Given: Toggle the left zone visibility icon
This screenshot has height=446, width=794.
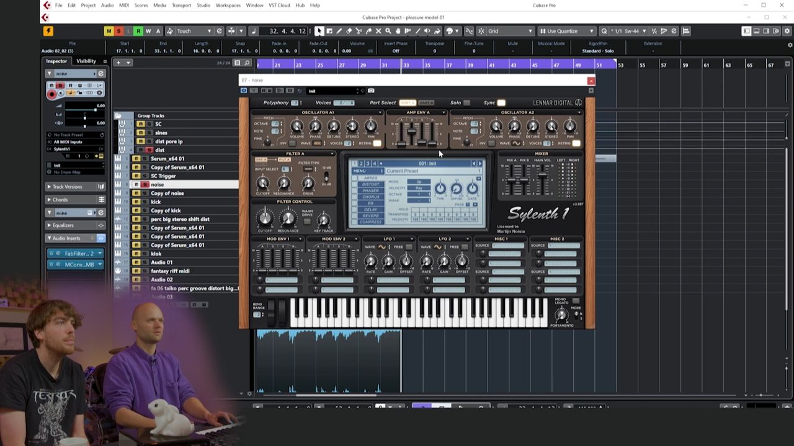Looking at the screenshot, I should coord(746,31).
